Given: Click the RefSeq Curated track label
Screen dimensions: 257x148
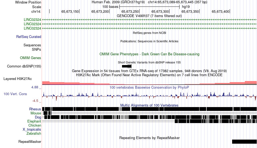Looking at the screenshot, I should (29, 37).
